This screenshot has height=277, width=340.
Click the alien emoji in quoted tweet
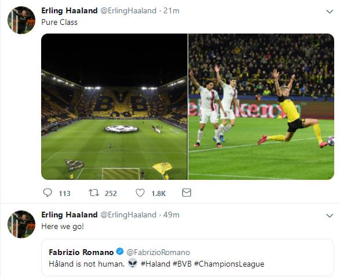[133, 264]
